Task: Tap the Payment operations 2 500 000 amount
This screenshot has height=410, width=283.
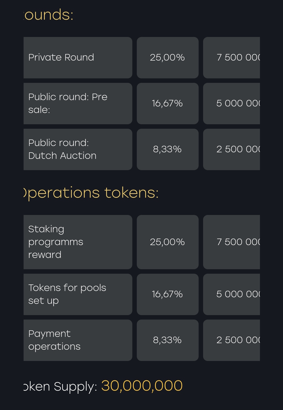Action: pos(232,340)
